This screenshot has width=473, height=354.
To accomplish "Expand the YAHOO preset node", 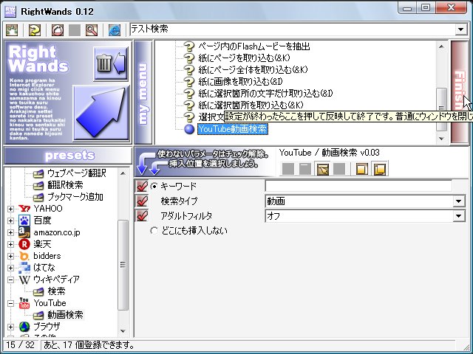I will tap(10, 209).
